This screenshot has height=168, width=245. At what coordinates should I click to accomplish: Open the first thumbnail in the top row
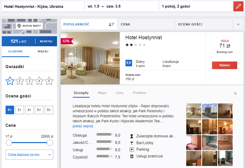pos(194,111)
